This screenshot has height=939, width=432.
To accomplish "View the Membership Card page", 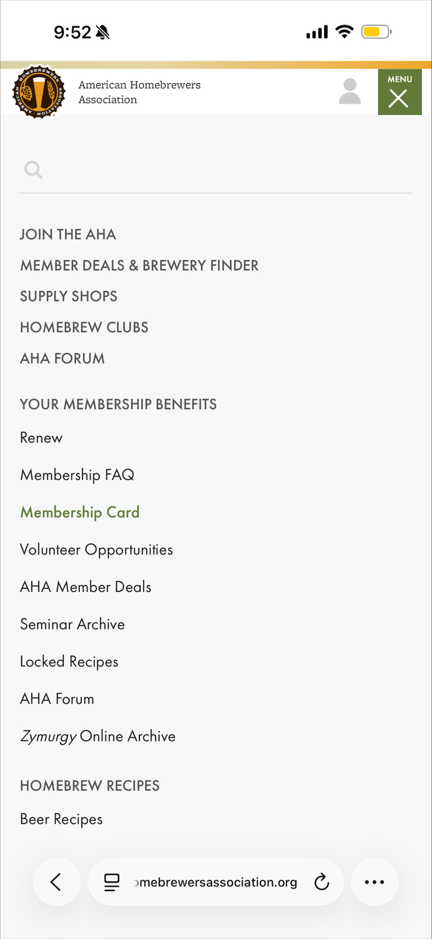I will tap(80, 512).
